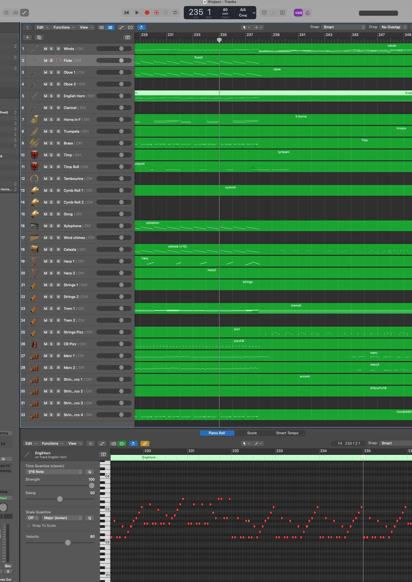Viewport: 412px width, 582px height.
Task: Select the Timp Roll drum icon
Action: (x=34, y=167)
